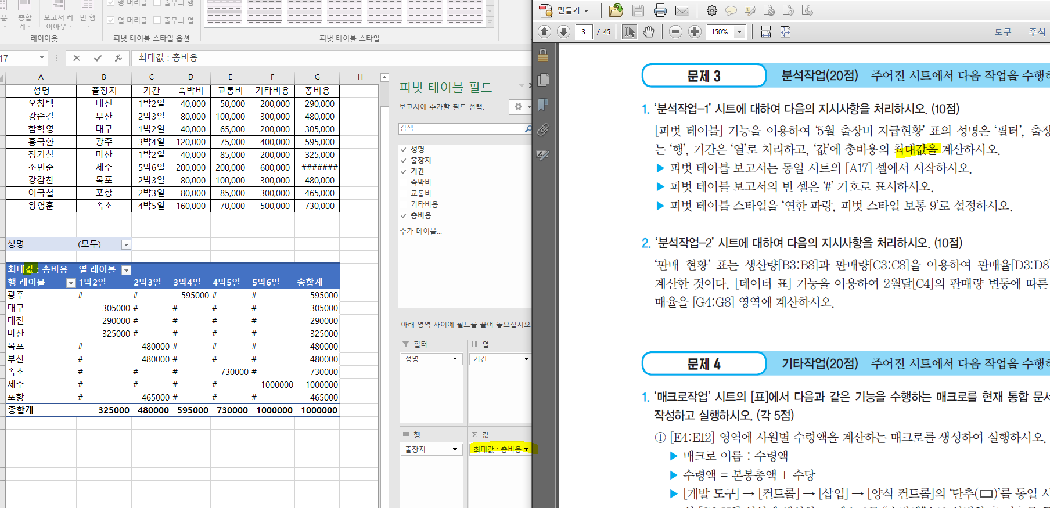Screen dimensions: 1050x508
Task: Expand the 150% zoom level dropdown
Action: tap(740, 32)
